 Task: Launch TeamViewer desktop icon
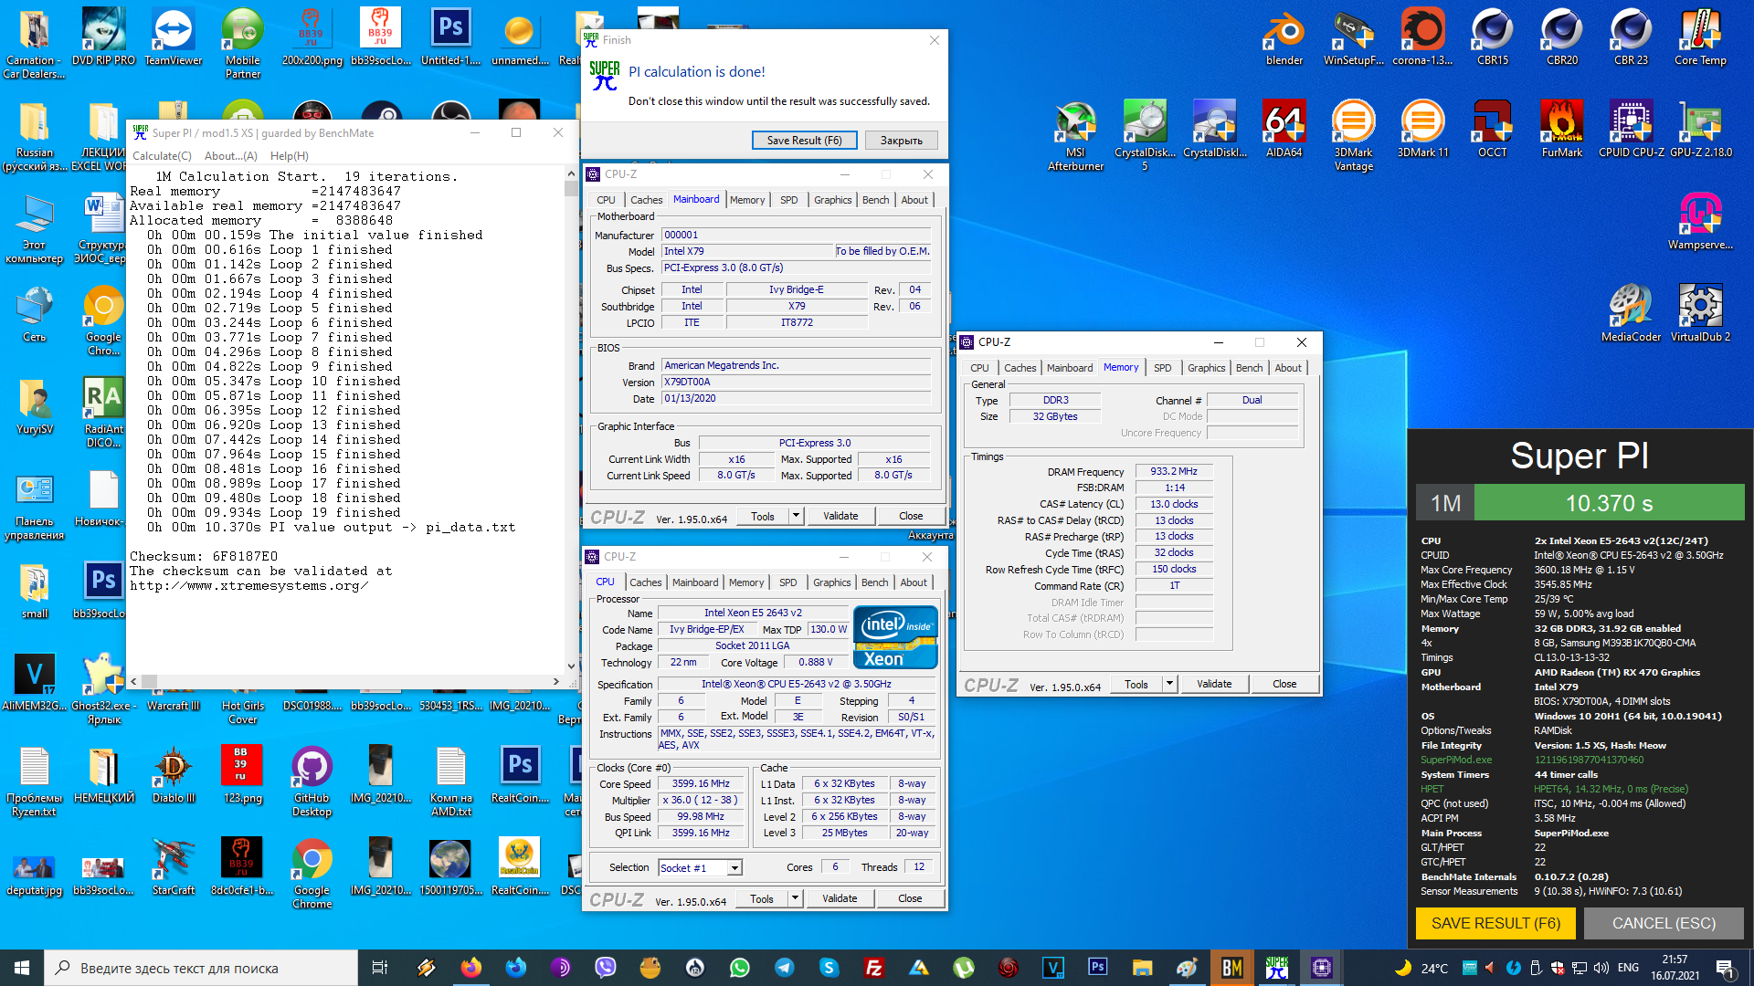point(173,37)
